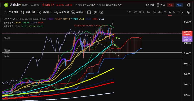
Task: Select the 5분 timeframe
Action: (x=135, y=12)
